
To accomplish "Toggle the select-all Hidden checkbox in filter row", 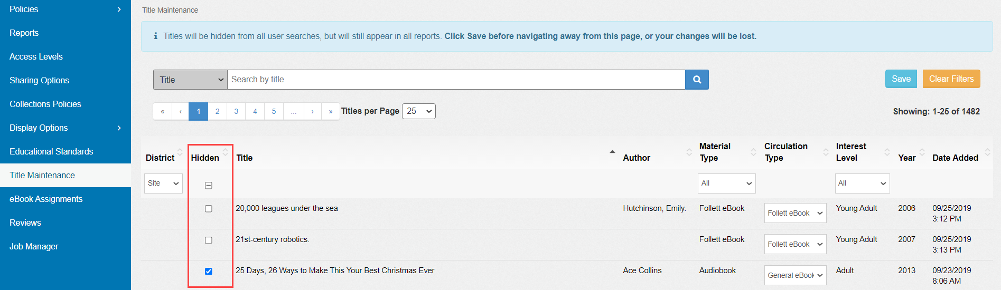I will 209,186.
